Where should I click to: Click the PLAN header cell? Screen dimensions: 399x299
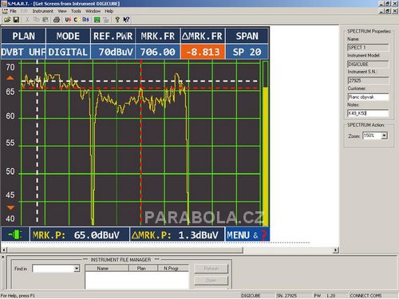point(23,36)
